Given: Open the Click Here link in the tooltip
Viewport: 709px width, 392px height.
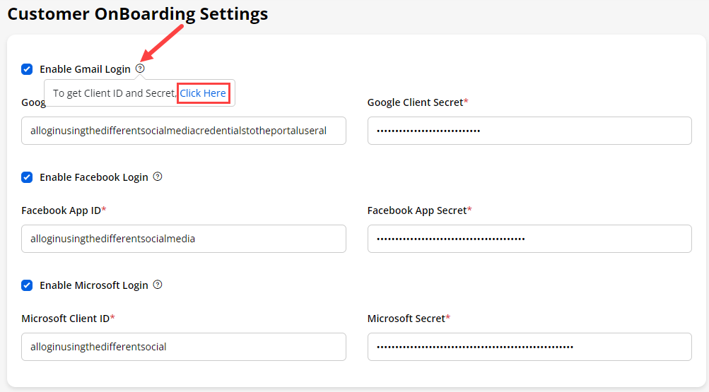Looking at the screenshot, I should pos(203,93).
